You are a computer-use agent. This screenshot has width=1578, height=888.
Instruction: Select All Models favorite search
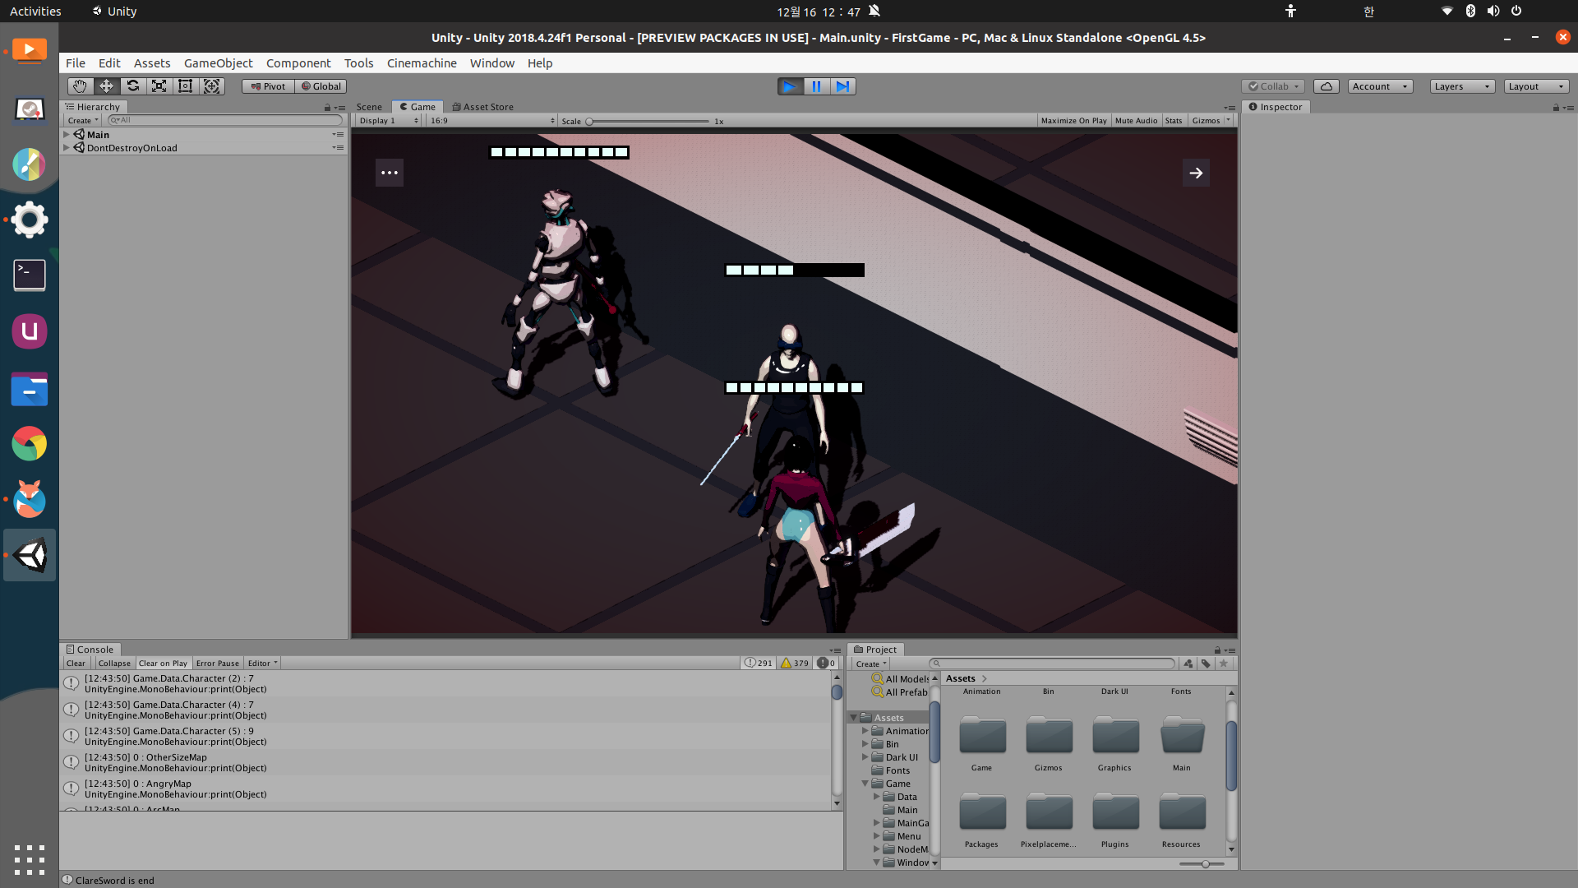[x=901, y=679]
